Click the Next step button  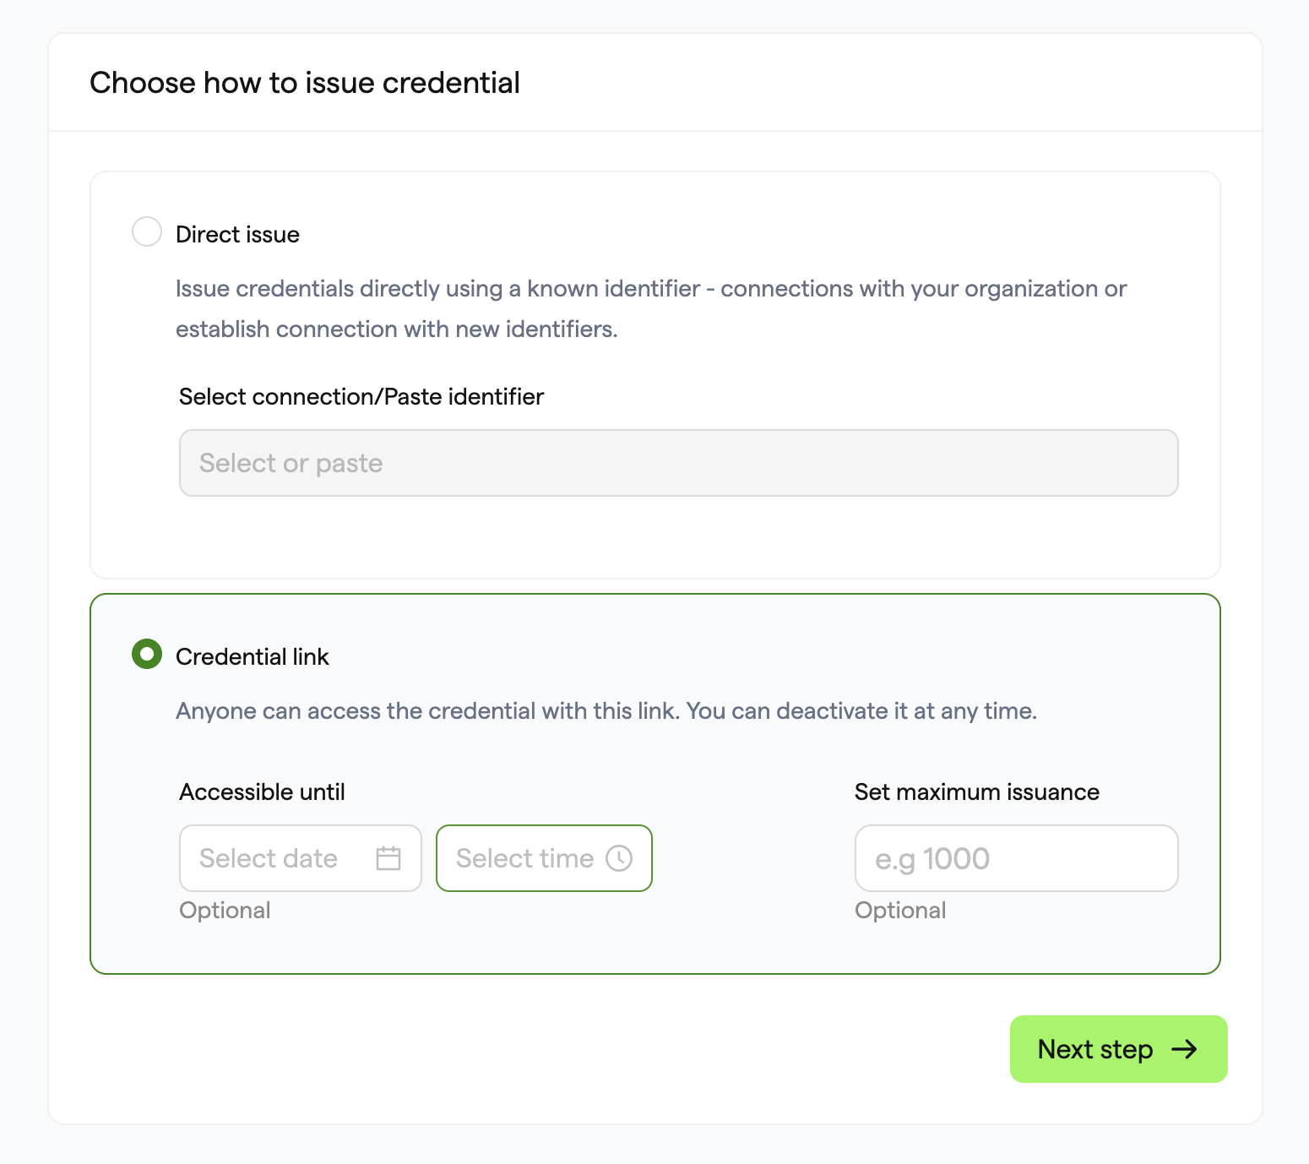tap(1118, 1049)
